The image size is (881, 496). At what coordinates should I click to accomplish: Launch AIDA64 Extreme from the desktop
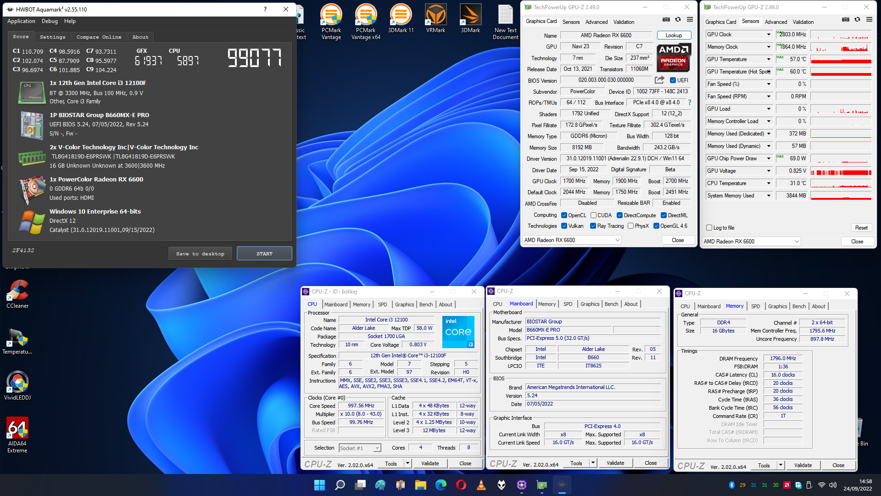click(17, 435)
